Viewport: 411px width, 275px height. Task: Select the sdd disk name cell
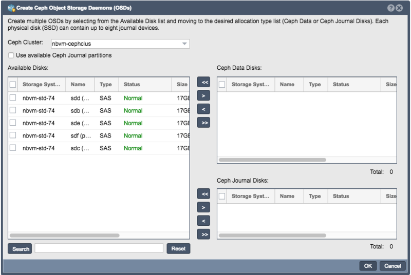(x=80, y=98)
